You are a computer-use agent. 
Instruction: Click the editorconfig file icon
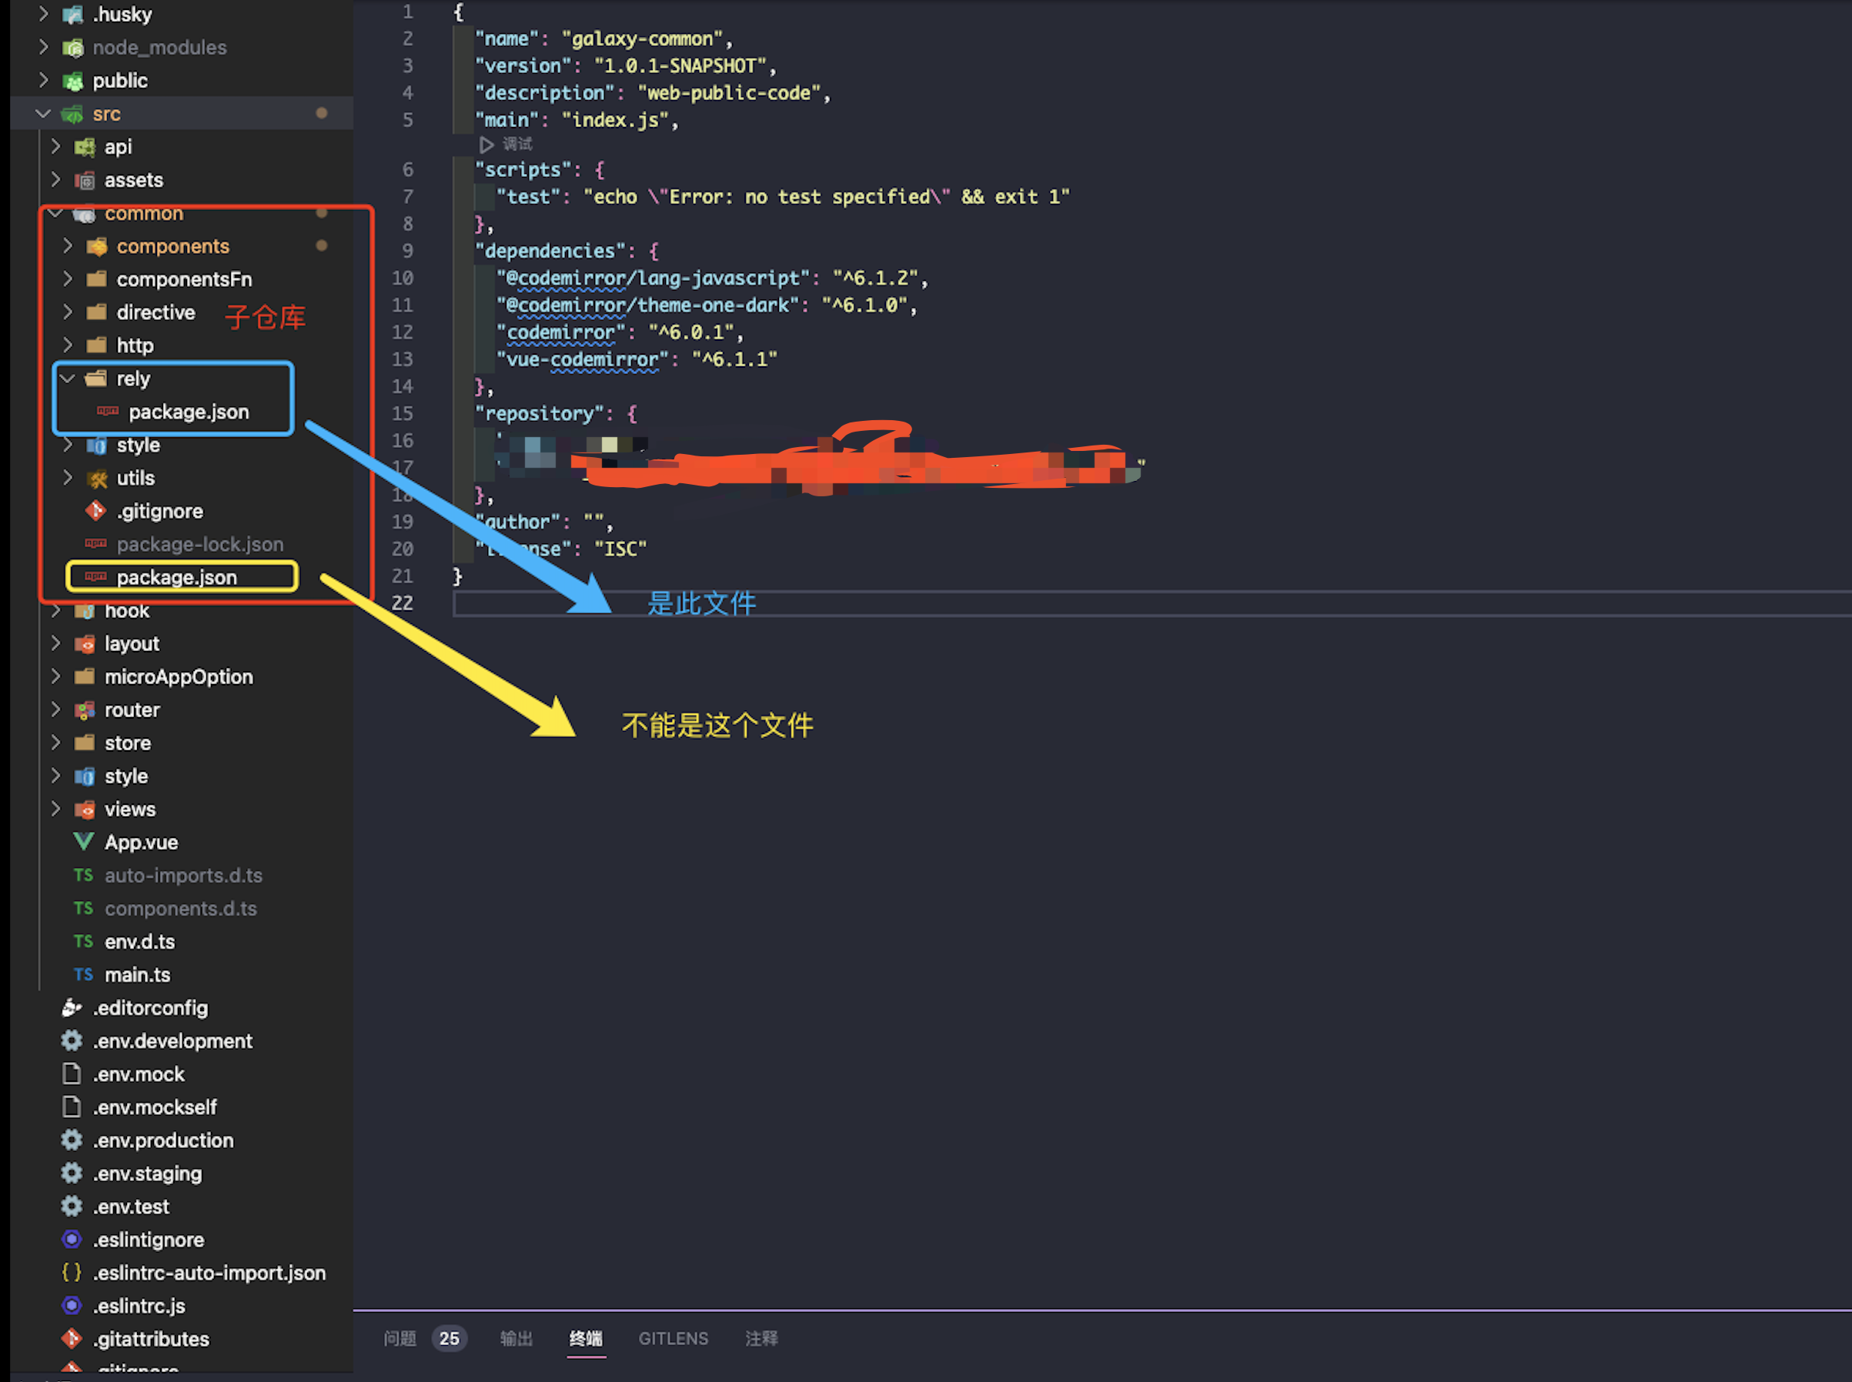click(72, 1007)
